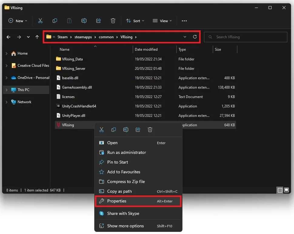Screen dimensions: 294x234
Task: Click the UnityCrashHandler64 application icon
Action: point(58,106)
